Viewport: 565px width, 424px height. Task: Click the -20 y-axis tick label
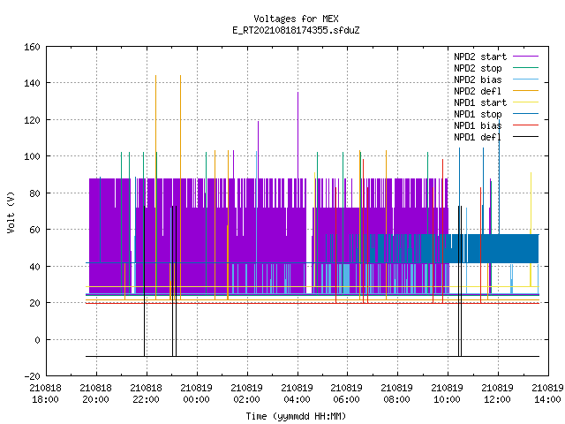(x=32, y=376)
